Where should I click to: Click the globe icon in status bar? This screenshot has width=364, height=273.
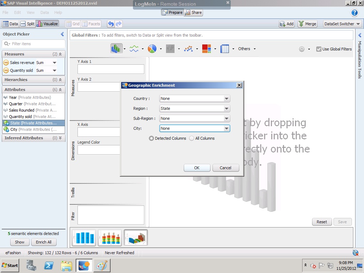(355, 253)
